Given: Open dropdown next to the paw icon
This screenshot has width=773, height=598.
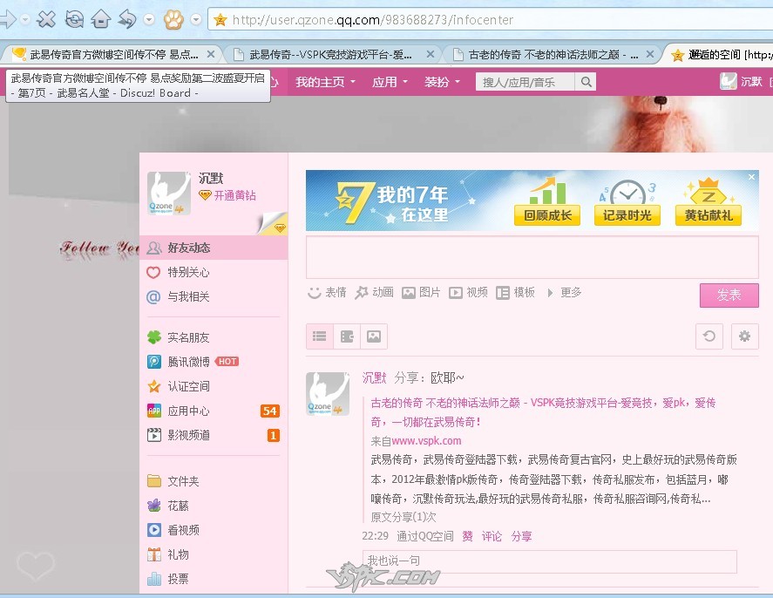Looking at the screenshot, I should coord(196,20).
